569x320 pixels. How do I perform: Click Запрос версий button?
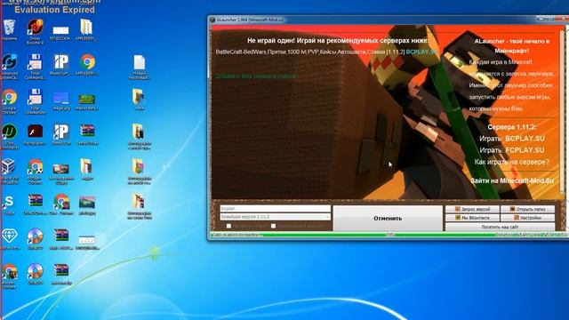pyautogui.click(x=472, y=210)
